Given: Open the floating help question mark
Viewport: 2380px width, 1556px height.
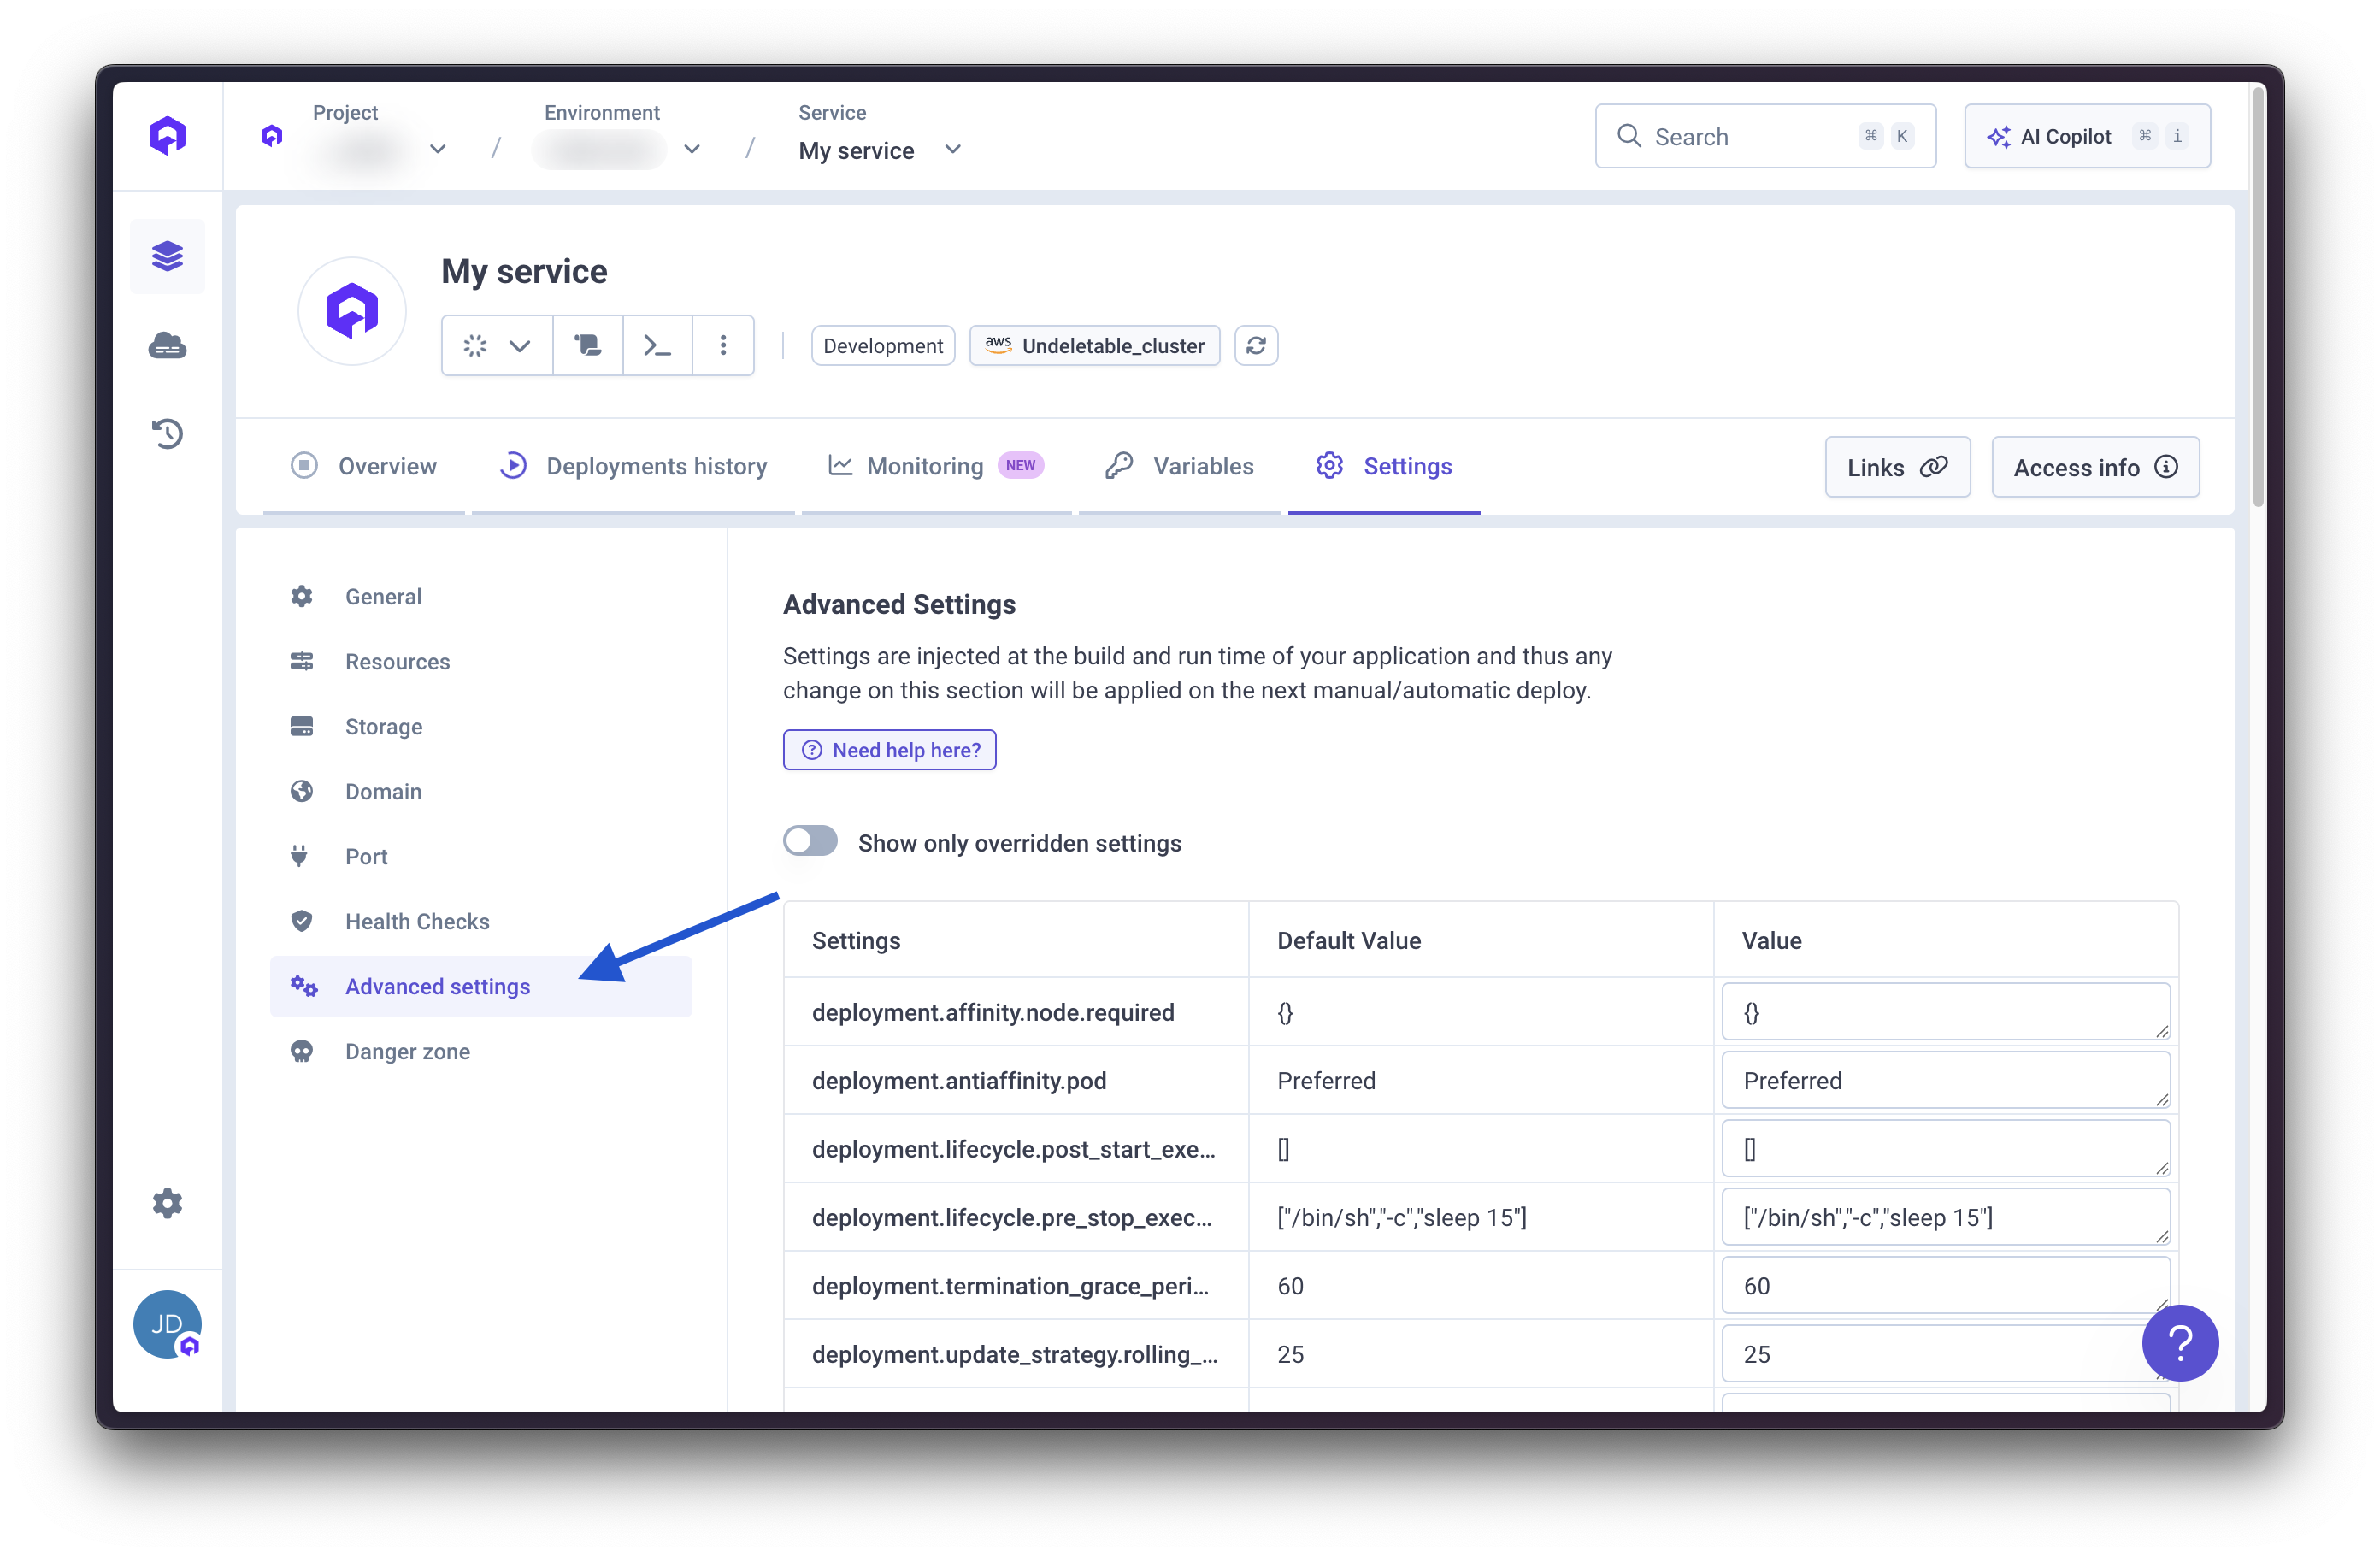Looking at the screenshot, I should click(x=2181, y=1343).
